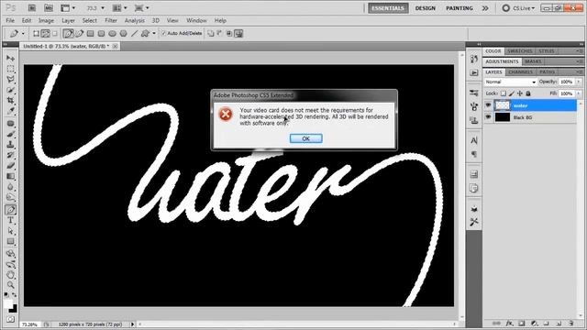Image resolution: width=587 pixels, height=330 pixels.
Task: Select the Dodge tool
Action: (10, 197)
